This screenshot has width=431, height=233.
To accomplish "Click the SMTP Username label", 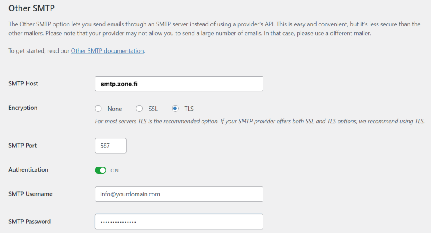I will click(x=30, y=194).
